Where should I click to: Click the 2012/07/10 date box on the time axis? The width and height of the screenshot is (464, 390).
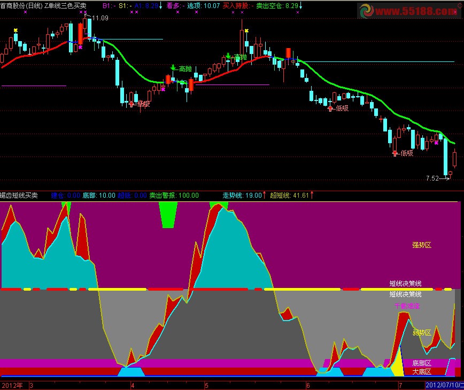(x=444, y=385)
